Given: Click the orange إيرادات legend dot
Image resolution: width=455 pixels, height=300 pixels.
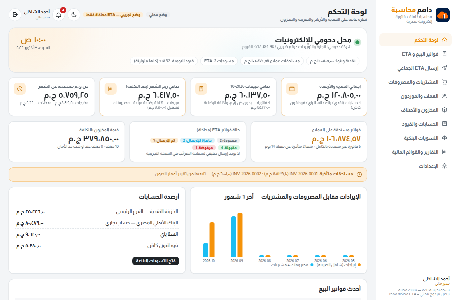Looking at the screenshot, I should [x=359, y=265].
